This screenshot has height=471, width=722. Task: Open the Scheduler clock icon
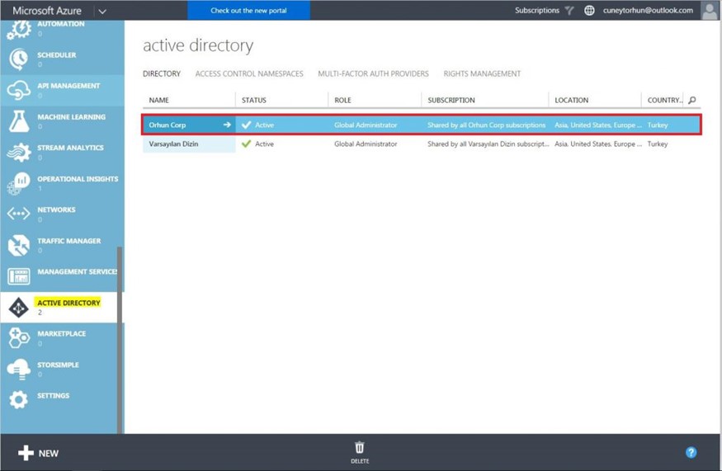[x=18, y=59]
